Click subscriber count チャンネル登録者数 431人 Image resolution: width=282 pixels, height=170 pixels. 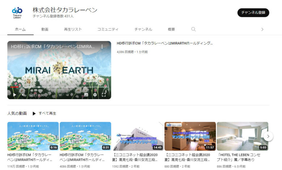point(53,16)
